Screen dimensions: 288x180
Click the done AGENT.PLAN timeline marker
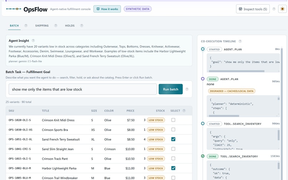point(203,79)
